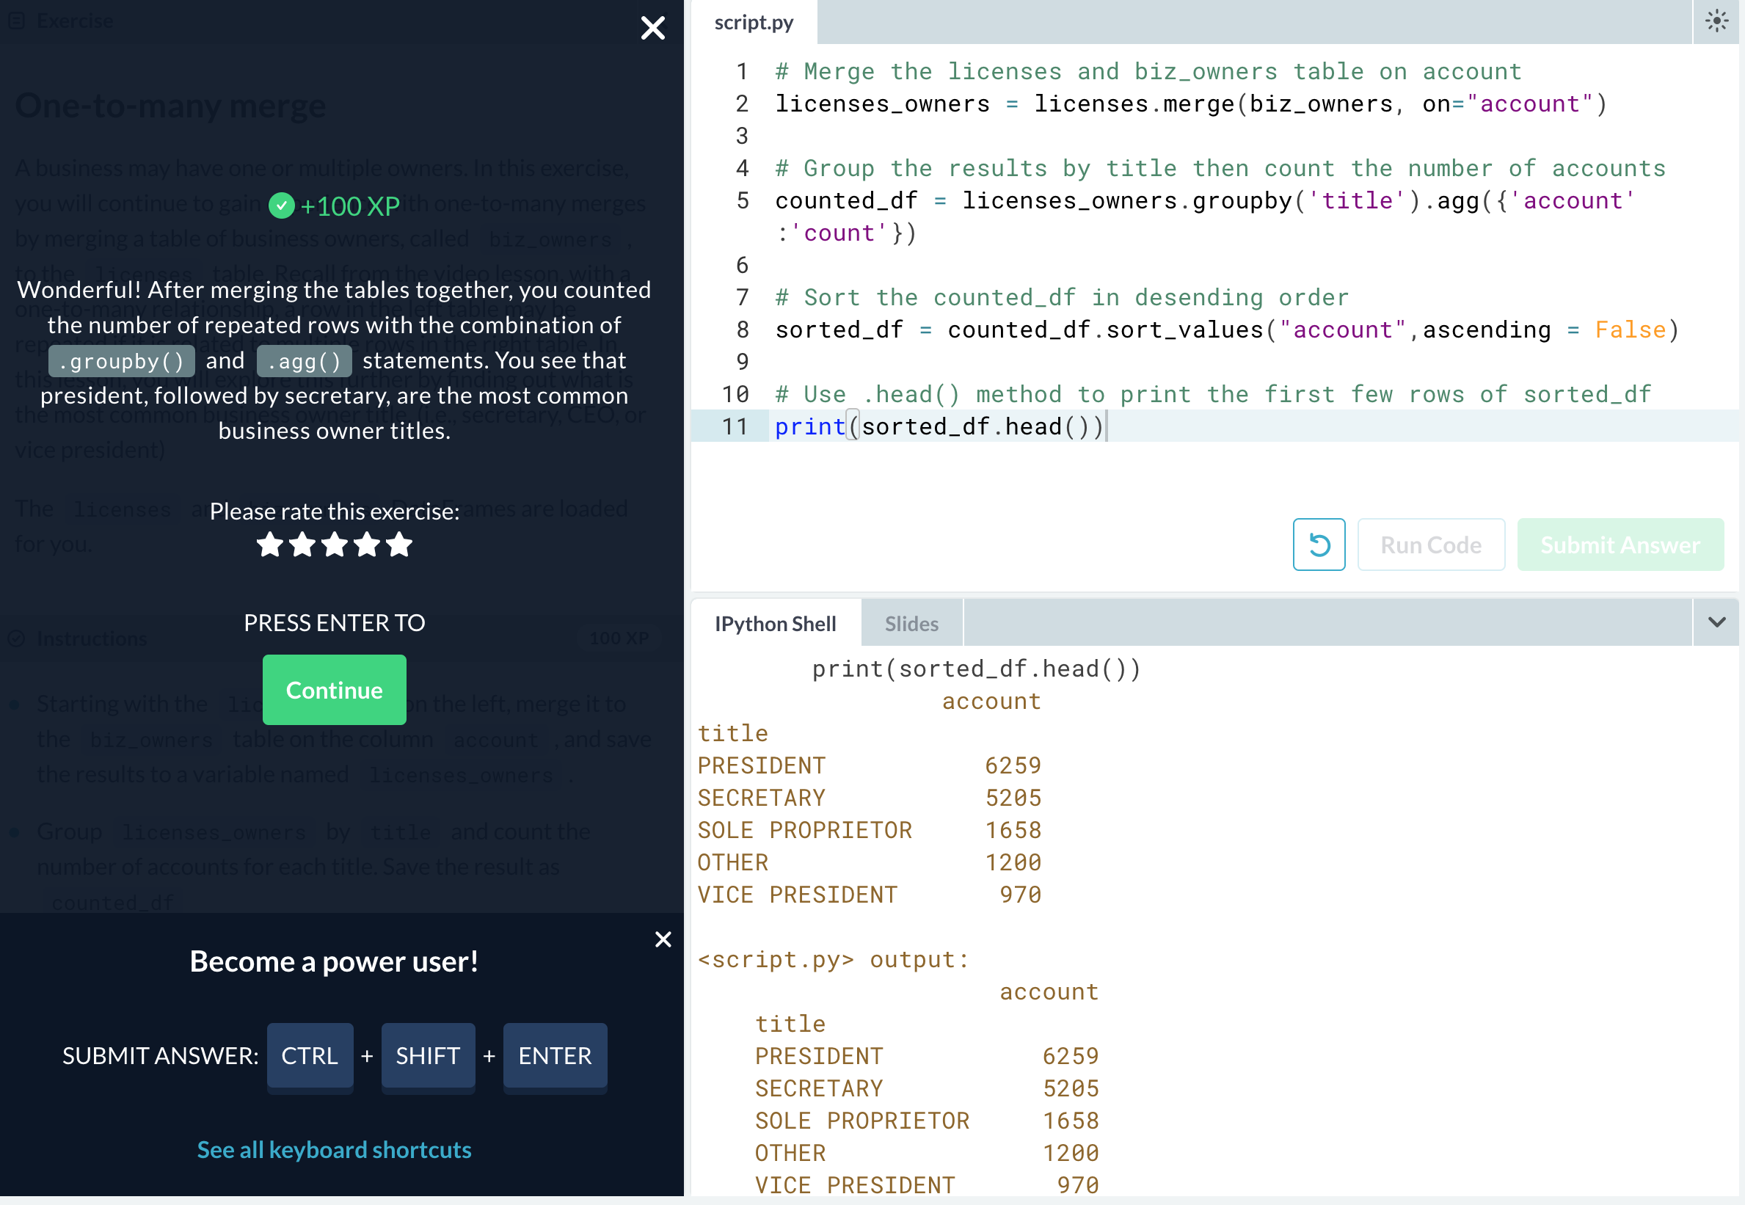Collapse the IPython Shell panel chevron
The height and width of the screenshot is (1205, 1745).
(1716, 622)
